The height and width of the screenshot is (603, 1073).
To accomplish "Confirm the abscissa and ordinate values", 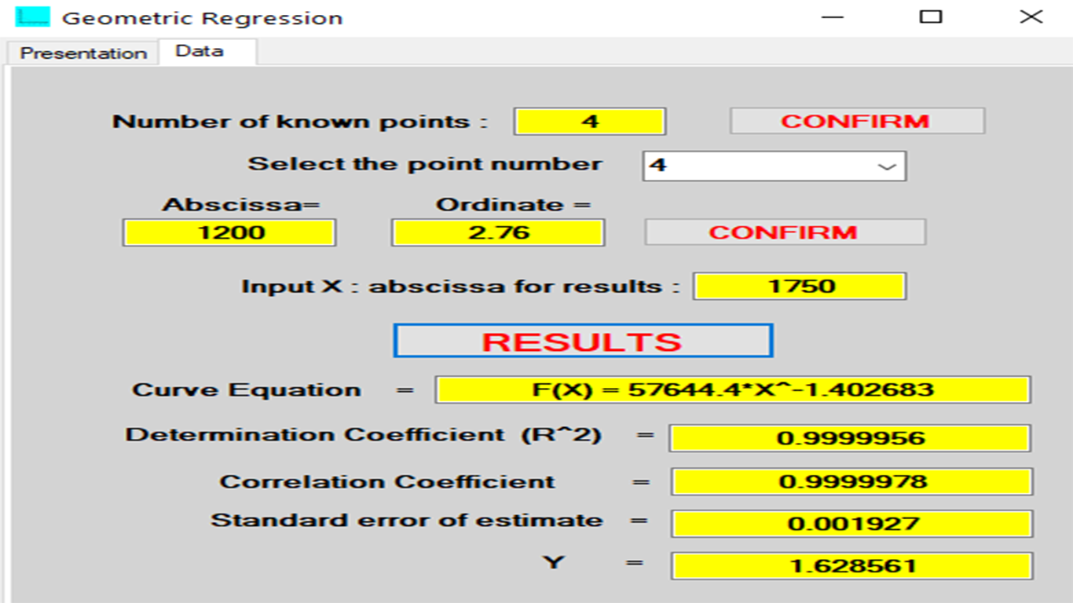I will click(786, 232).
